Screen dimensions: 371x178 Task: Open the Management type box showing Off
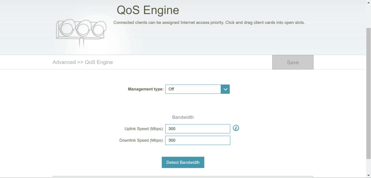[x=193, y=89]
